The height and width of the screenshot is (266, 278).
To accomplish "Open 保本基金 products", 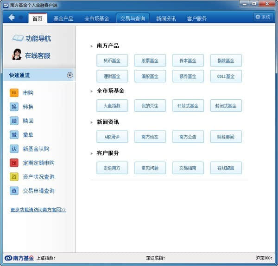I will [x=188, y=60].
